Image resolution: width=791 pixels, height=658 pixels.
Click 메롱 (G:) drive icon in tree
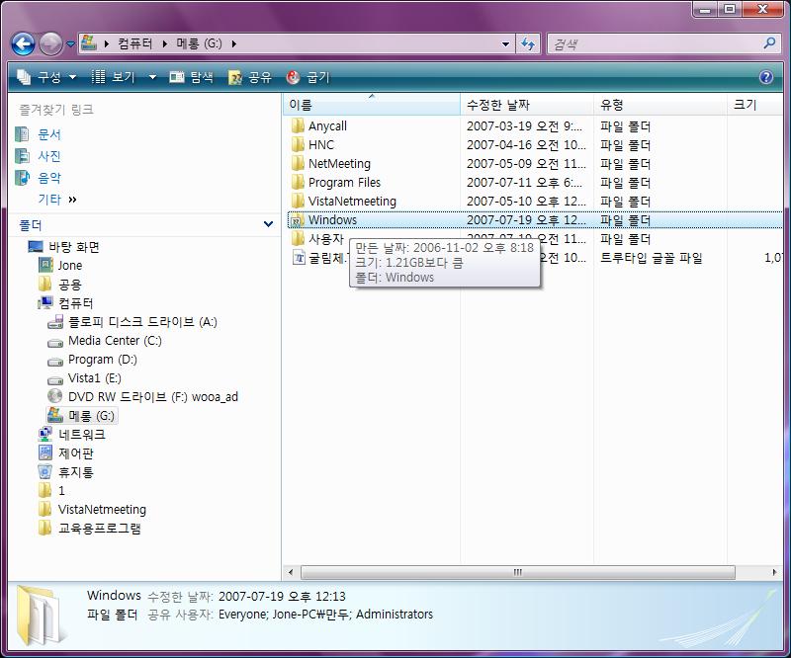55,416
